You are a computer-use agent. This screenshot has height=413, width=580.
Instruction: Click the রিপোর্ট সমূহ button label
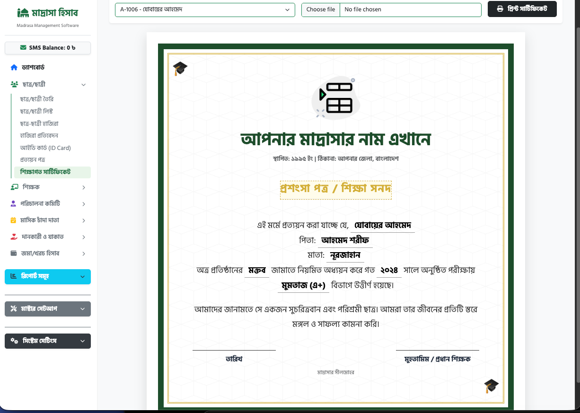tap(35, 276)
